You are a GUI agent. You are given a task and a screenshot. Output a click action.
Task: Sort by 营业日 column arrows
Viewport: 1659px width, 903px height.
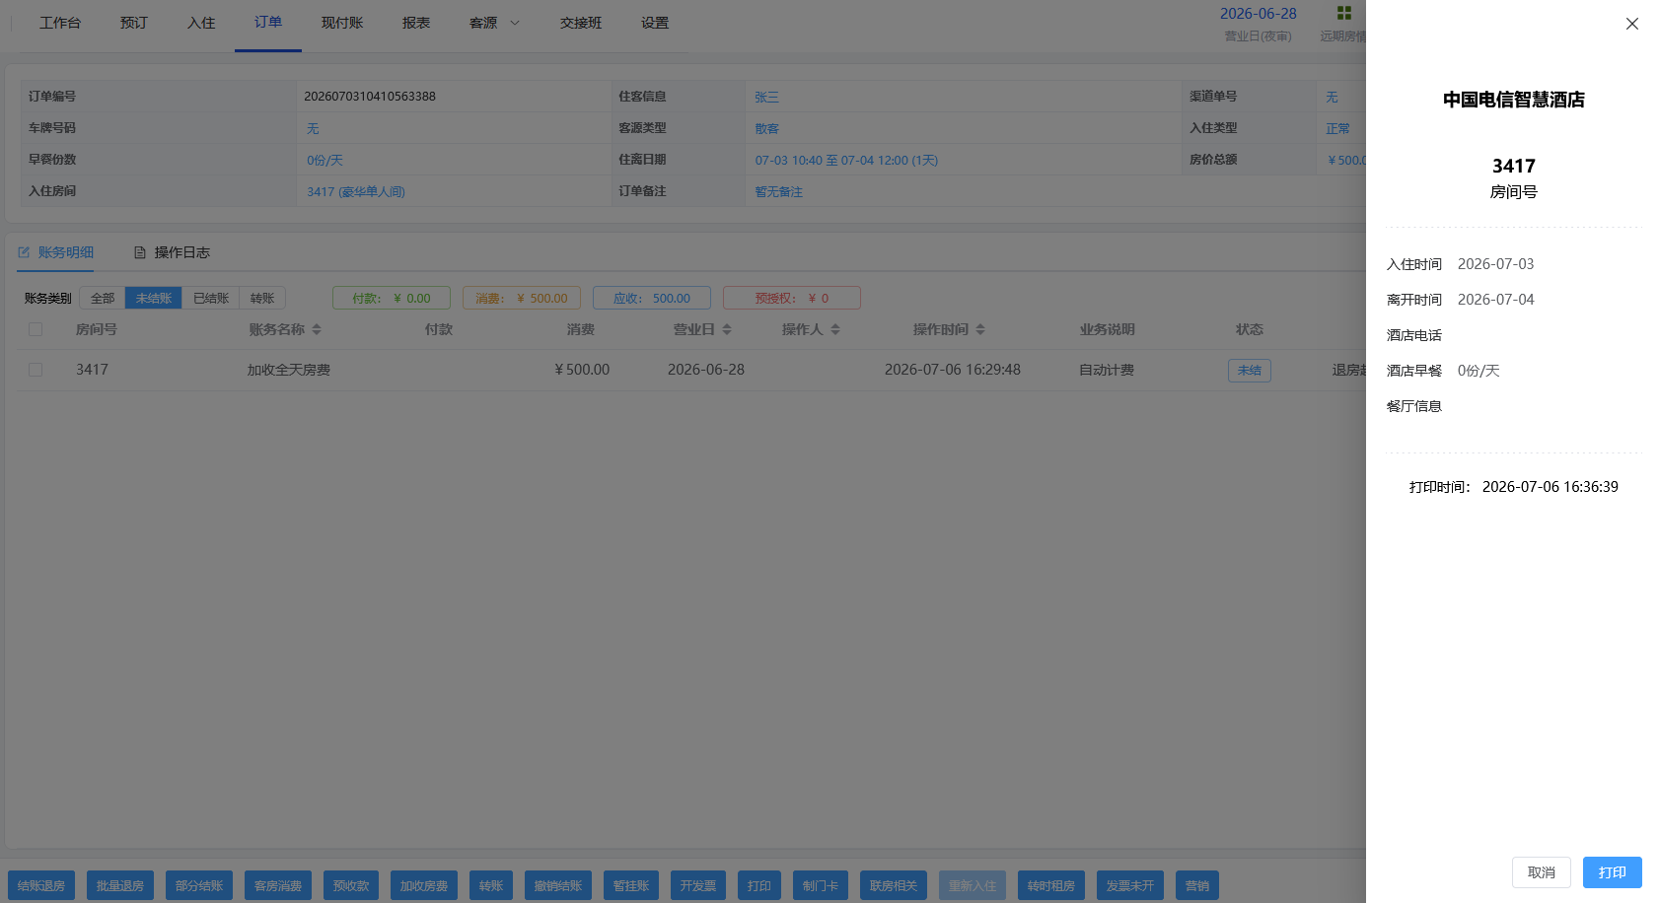coord(727,329)
